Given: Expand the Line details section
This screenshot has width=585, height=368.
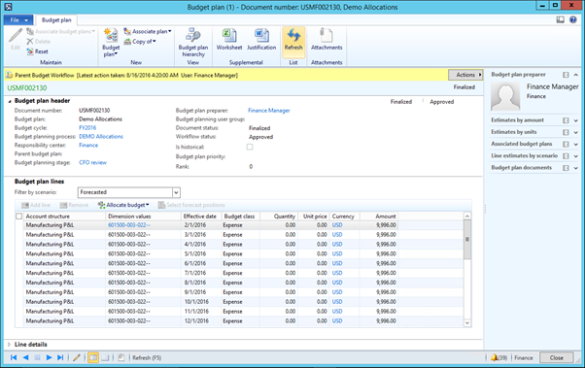Looking at the screenshot, I should 10,345.
